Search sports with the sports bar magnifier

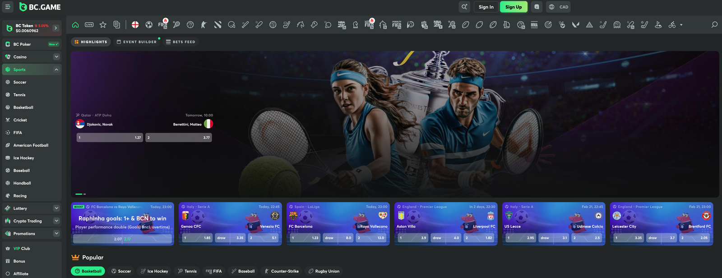714,25
